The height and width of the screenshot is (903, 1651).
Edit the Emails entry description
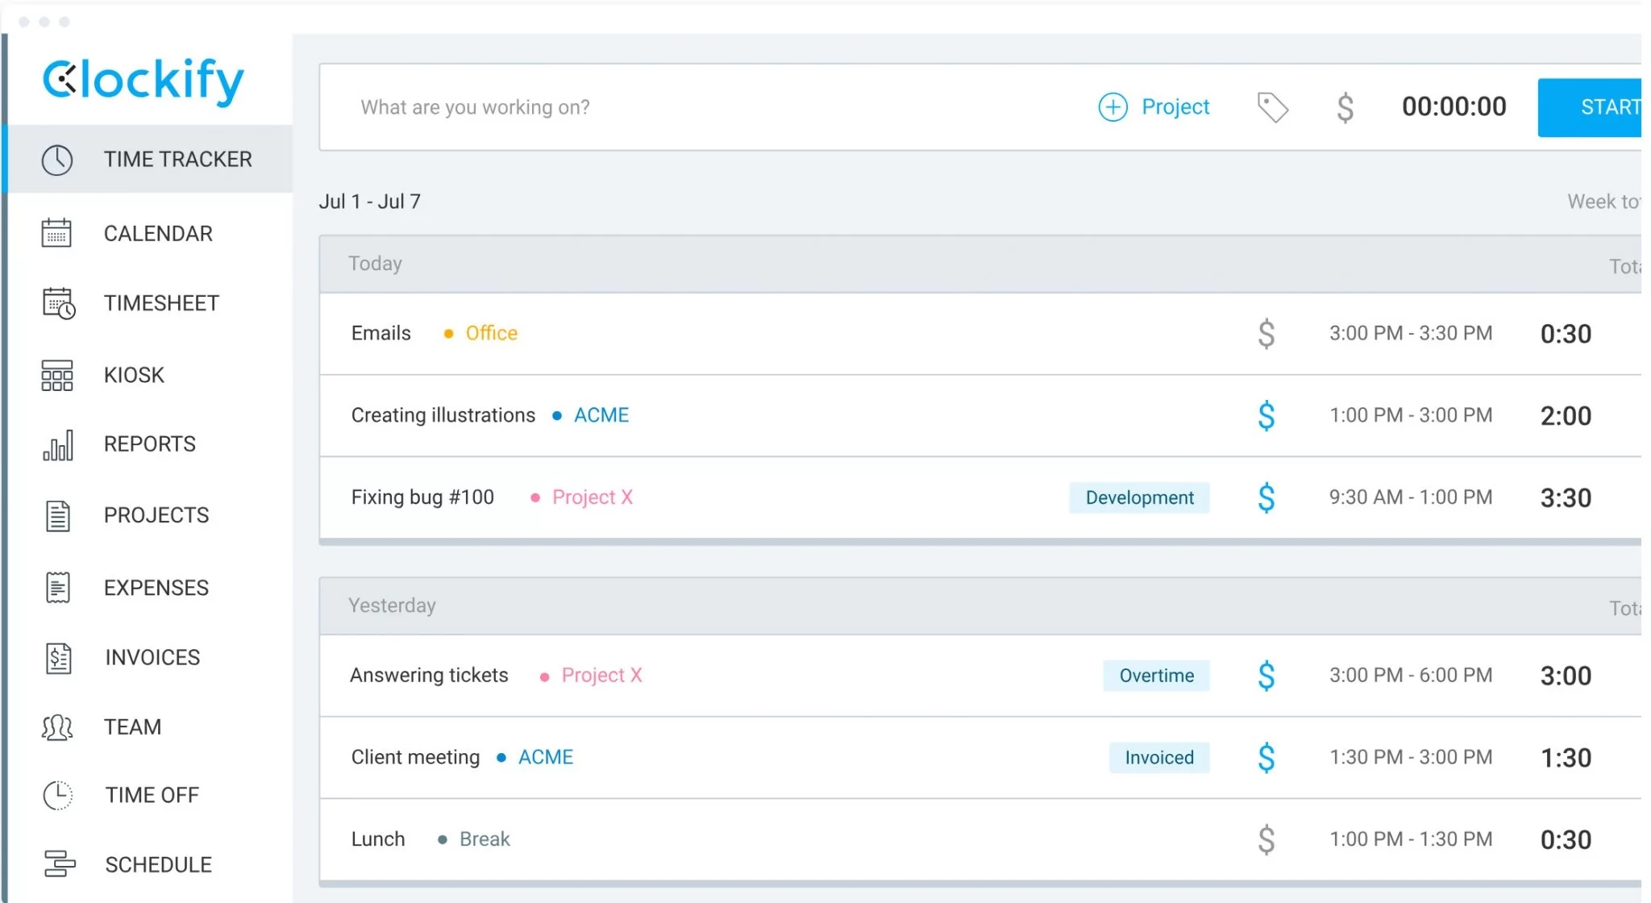(381, 333)
